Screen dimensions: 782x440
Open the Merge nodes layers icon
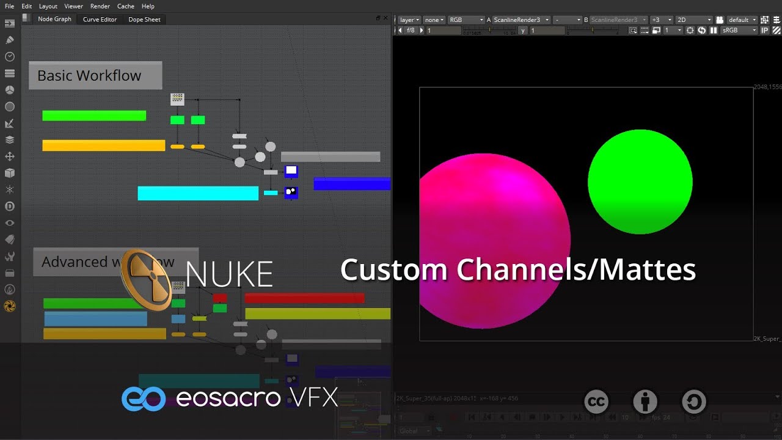(x=10, y=139)
